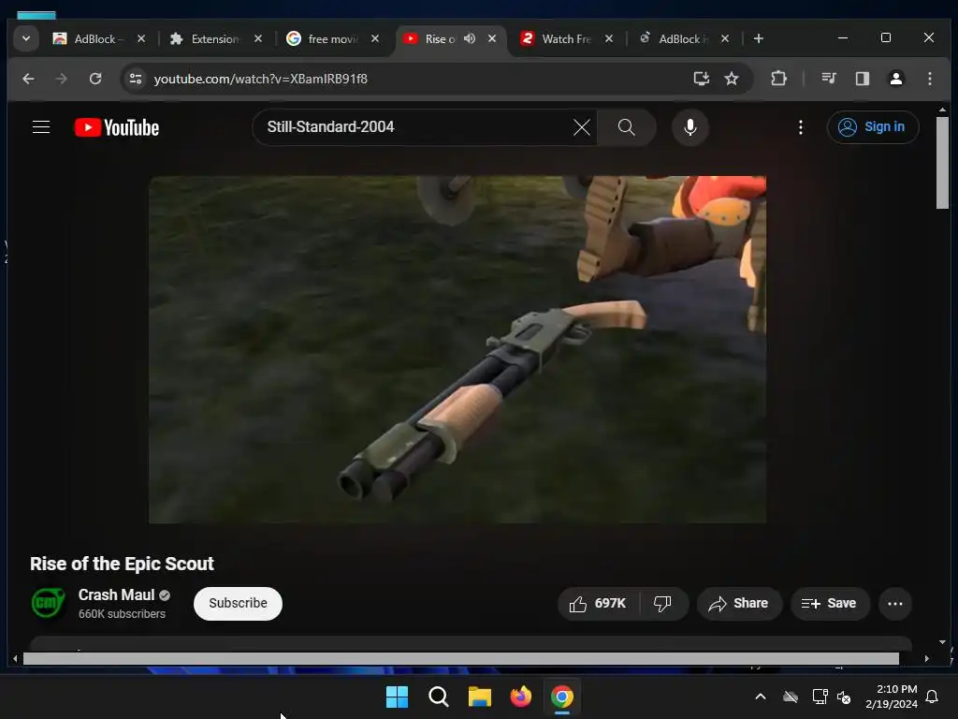Viewport: 958px width, 719px height.
Task: Open the Windows Start menu
Action: tap(397, 697)
